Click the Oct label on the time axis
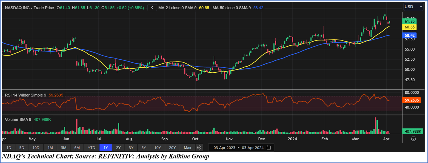Image resolution: width=428 pixels, height=163 pixels. click(x=195, y=139)
